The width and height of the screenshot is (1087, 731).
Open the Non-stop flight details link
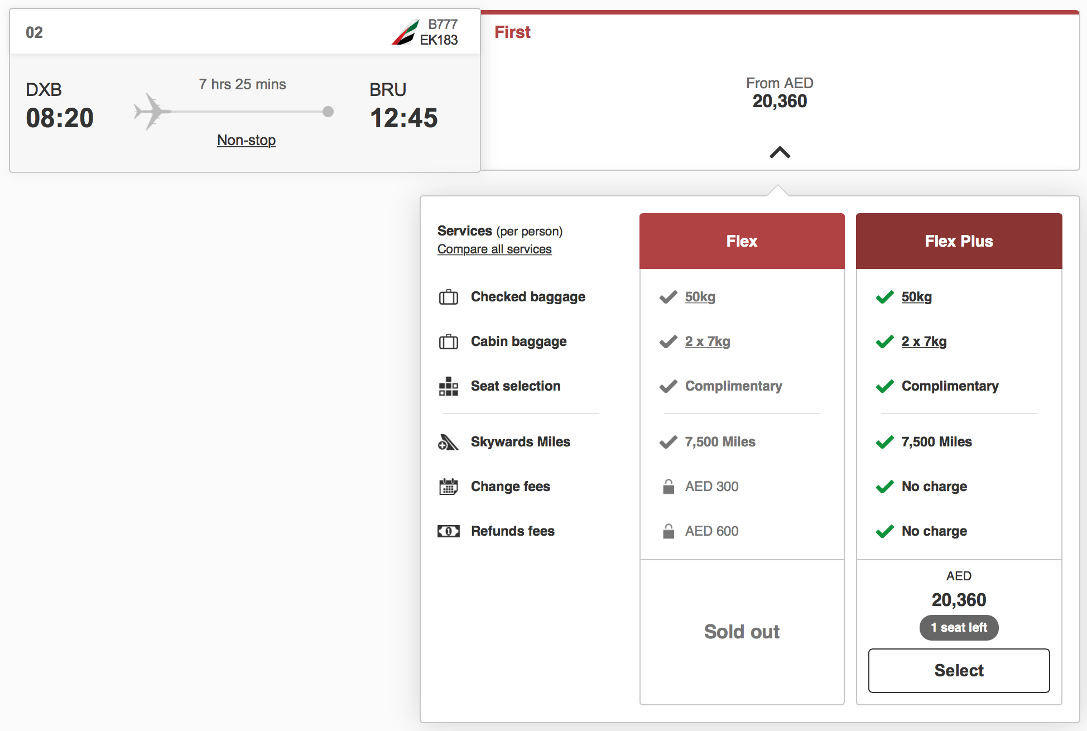coord(246,140)
